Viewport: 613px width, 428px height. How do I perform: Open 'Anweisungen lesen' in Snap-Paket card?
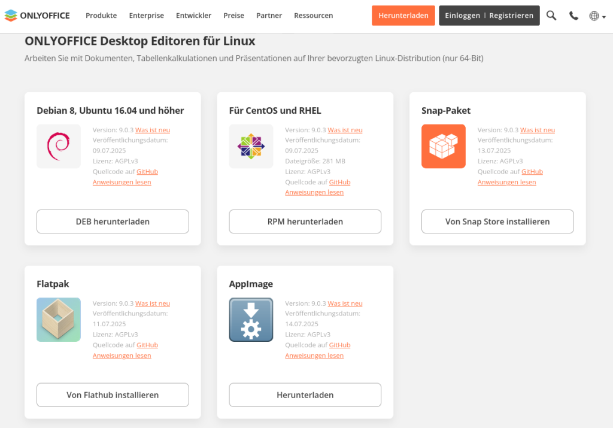pos(506,182)
